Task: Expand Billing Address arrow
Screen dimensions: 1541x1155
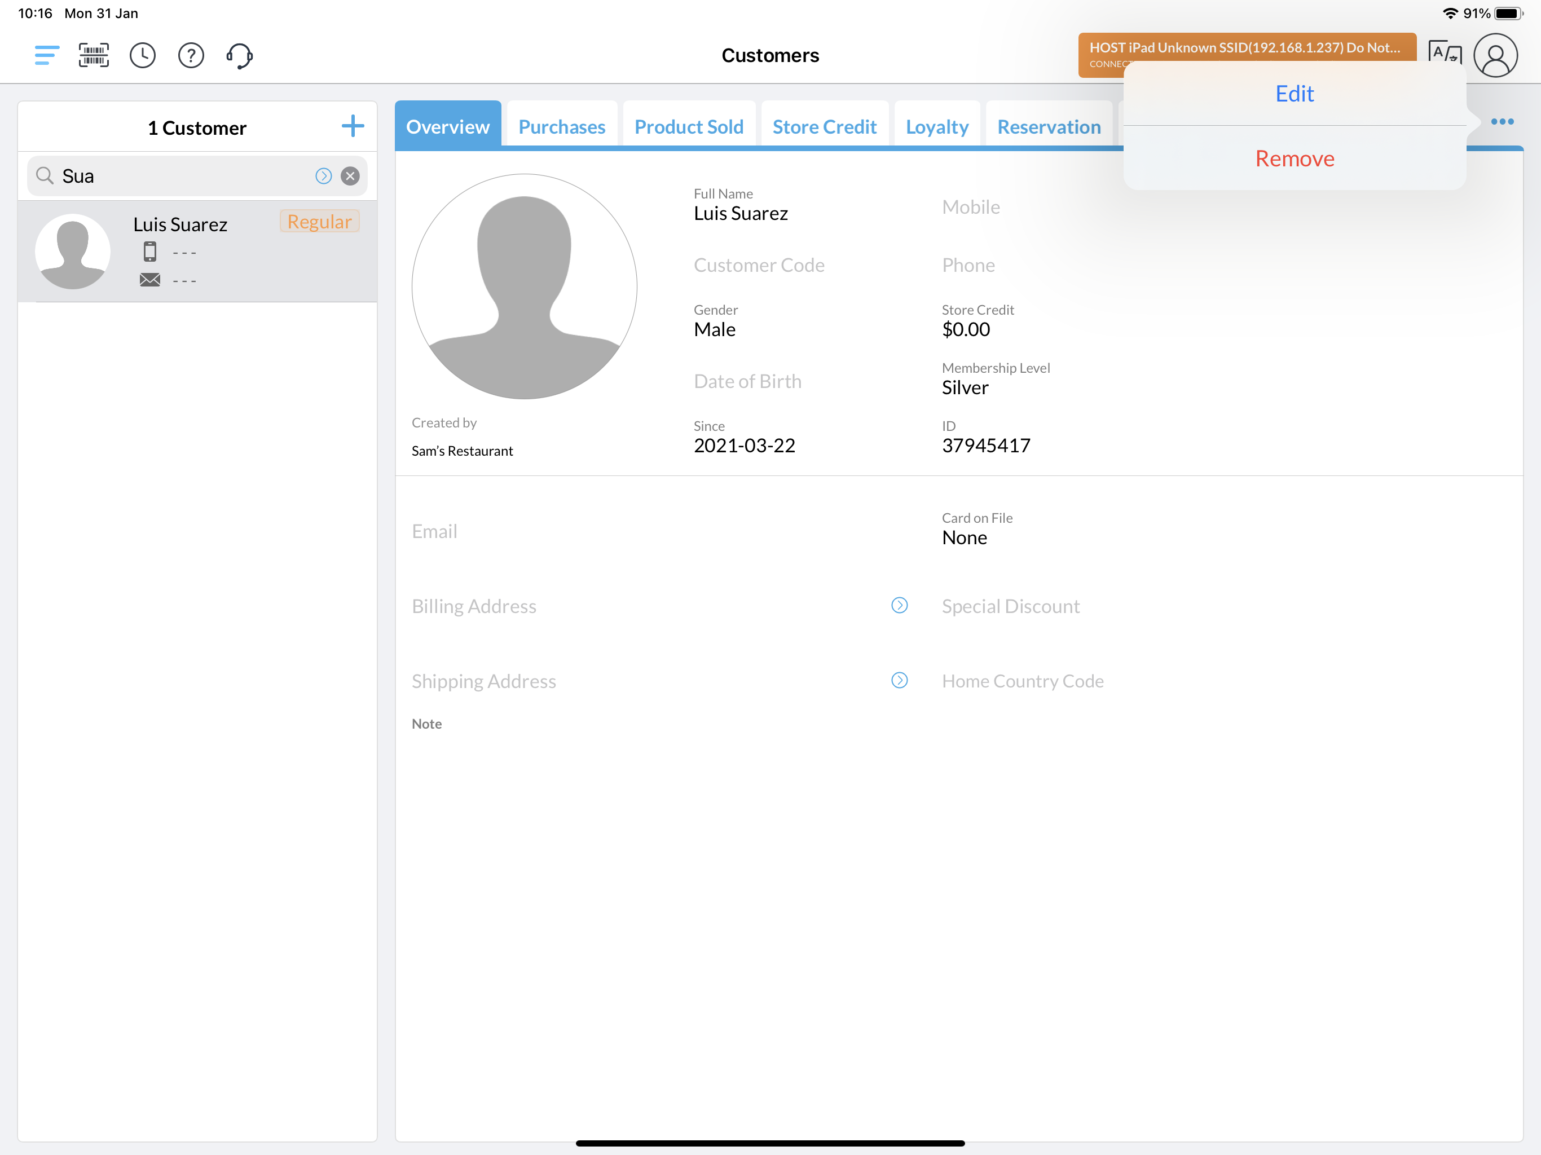Action: [x=899, y=605]
